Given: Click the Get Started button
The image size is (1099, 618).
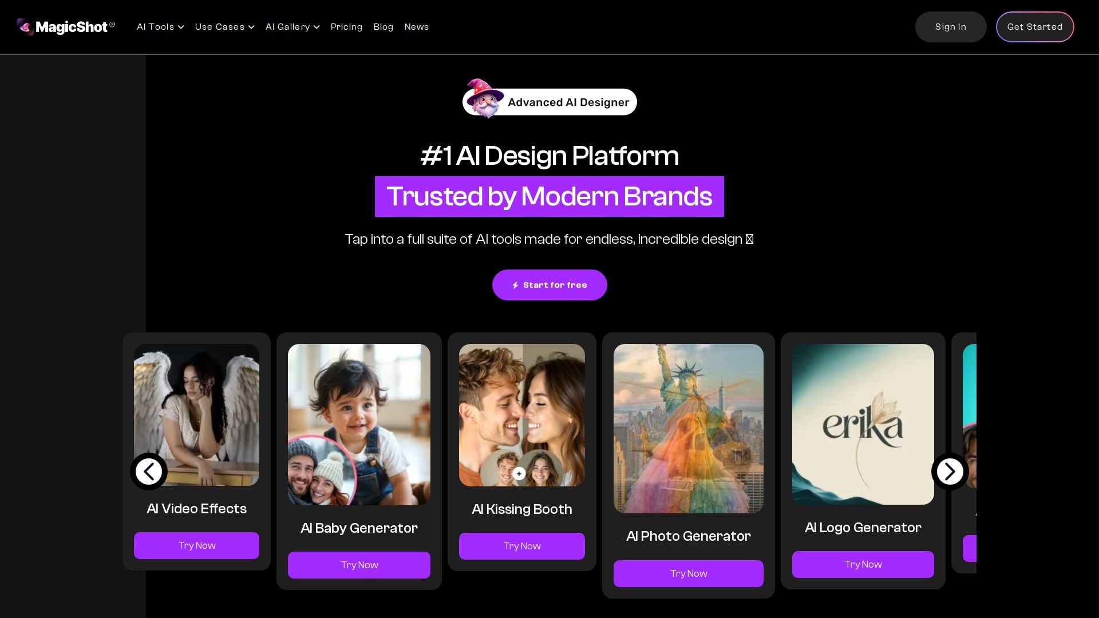Looking at the screenshot, I should click(1035, 27).
